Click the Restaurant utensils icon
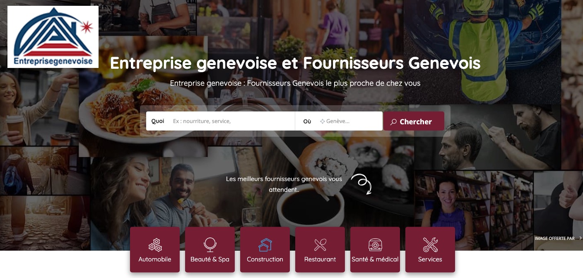Screen dimensions: 583x278 (320, 245)
